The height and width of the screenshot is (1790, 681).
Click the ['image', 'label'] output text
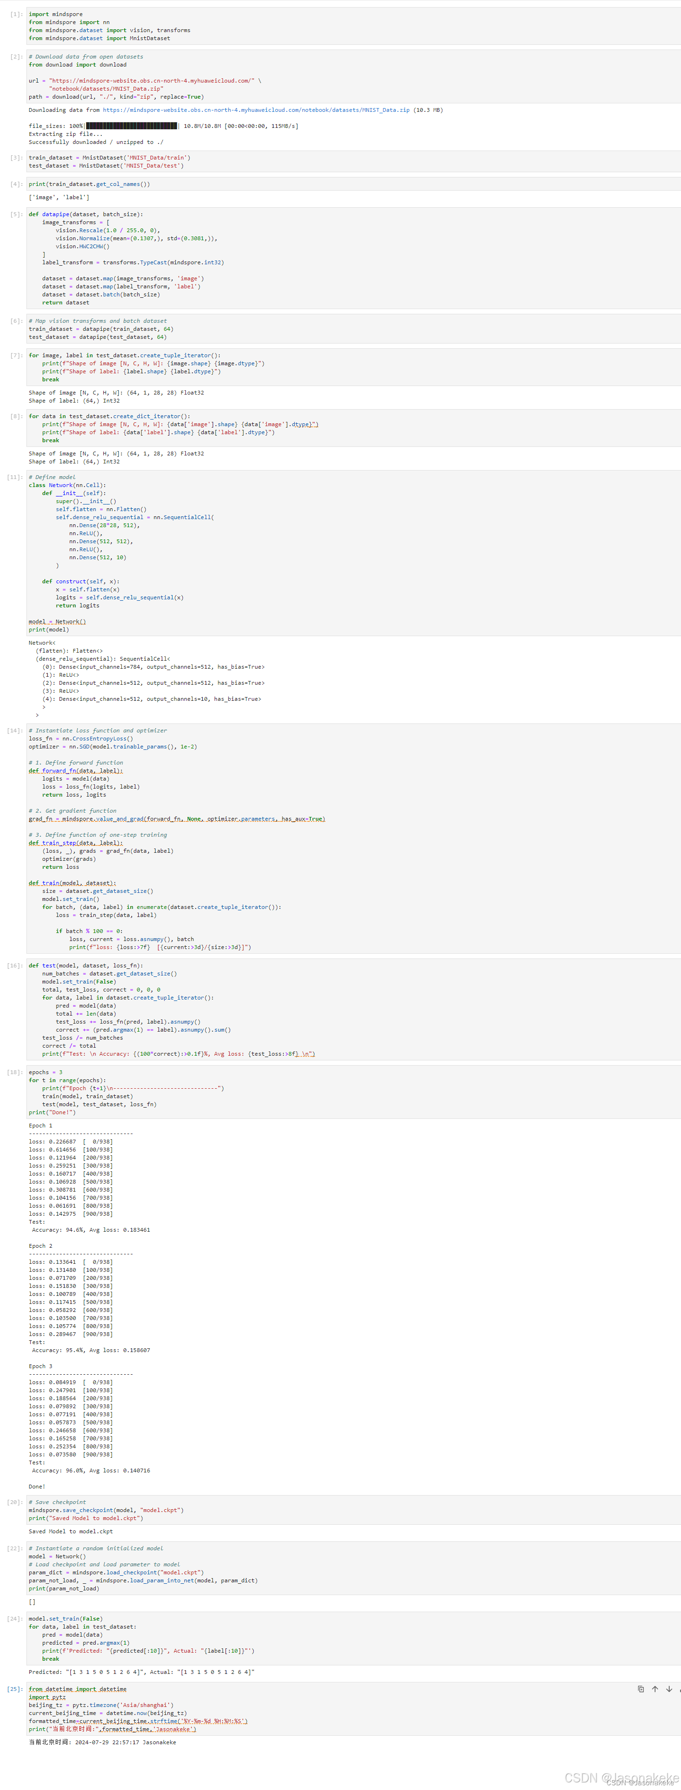click(59, 197)
